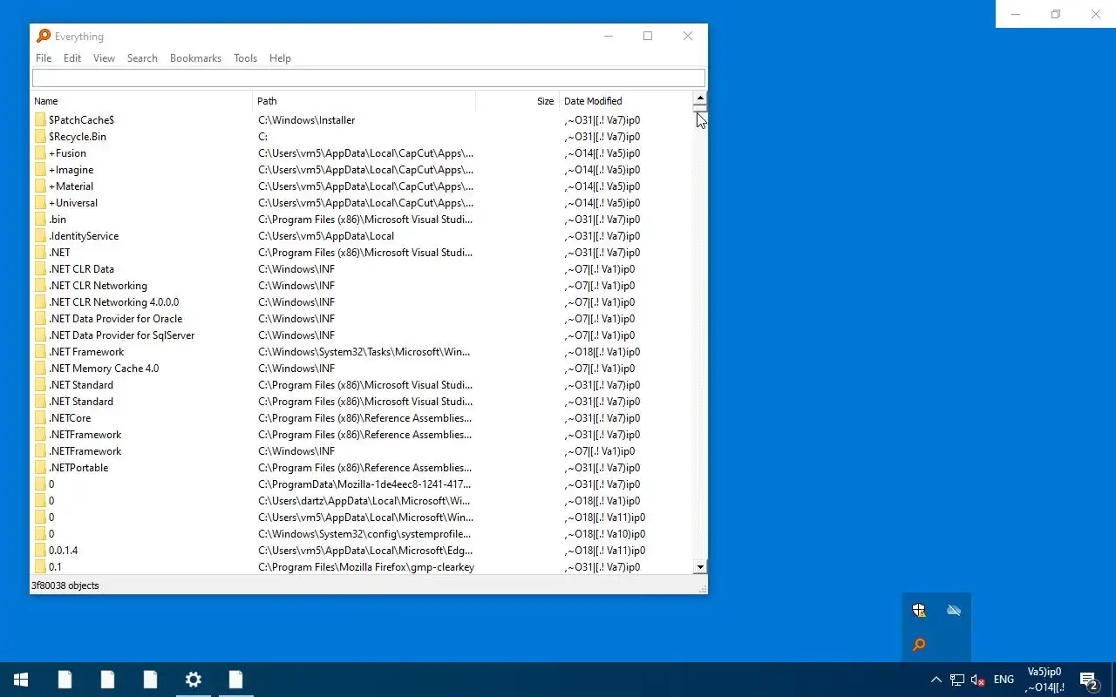Select the +Universal folder icon
This screenshot has width=1116, height=697.
(40, 203)
